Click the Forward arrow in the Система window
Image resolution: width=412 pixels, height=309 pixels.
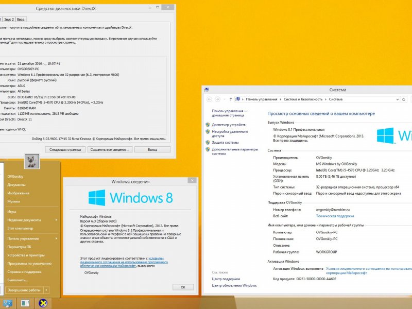(217, 99)
